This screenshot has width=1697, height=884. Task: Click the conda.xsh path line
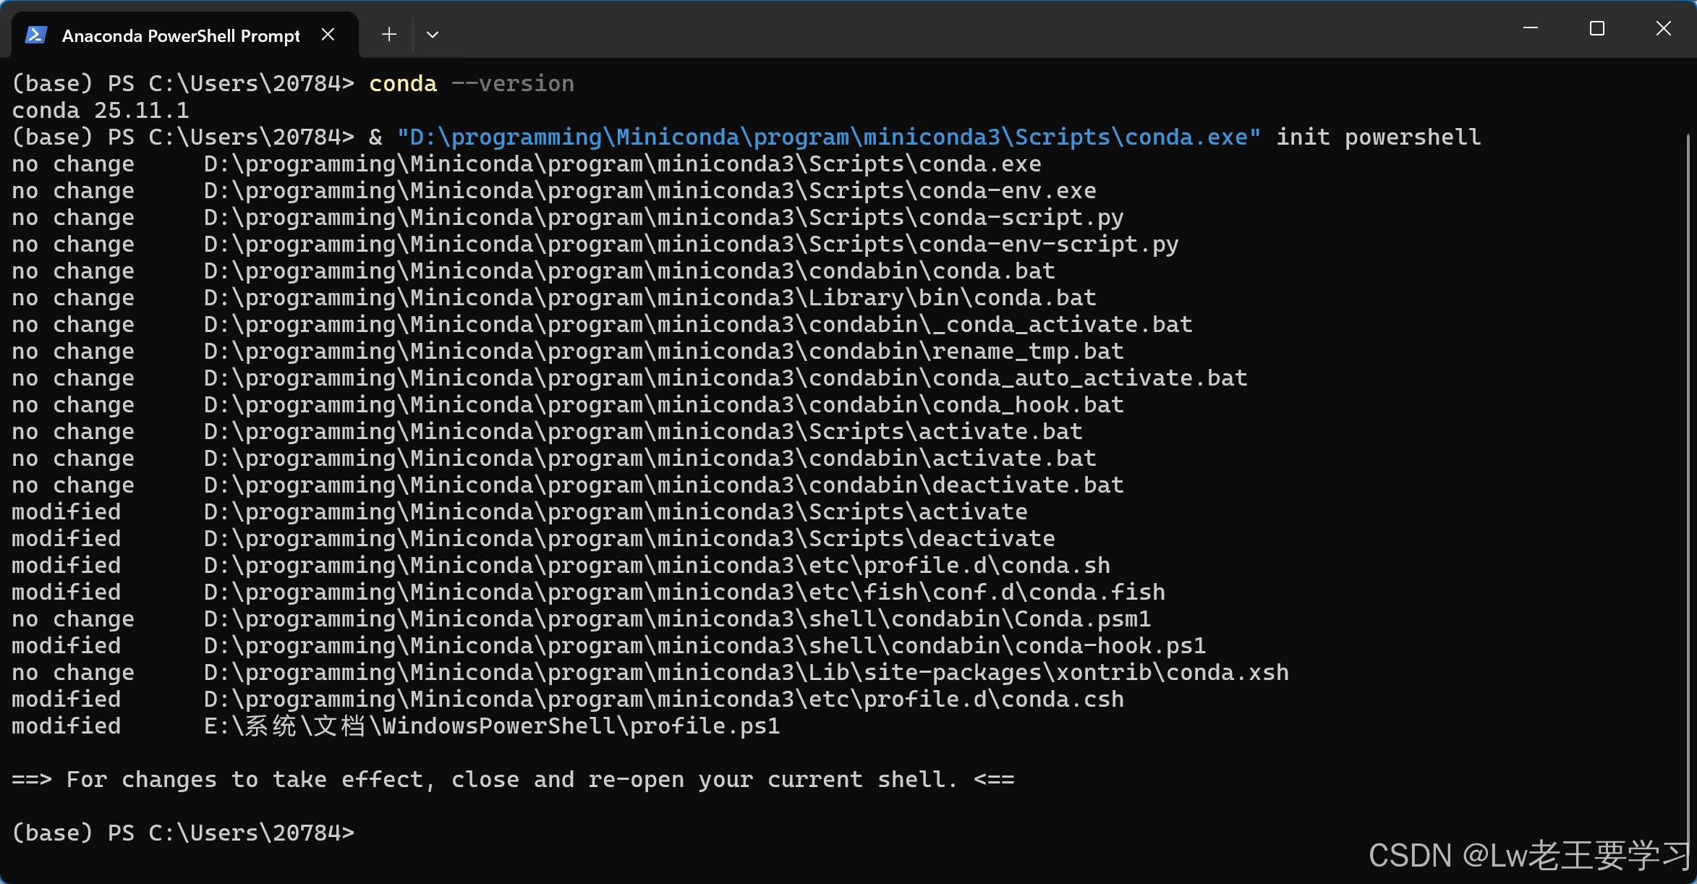click(746, 673)
